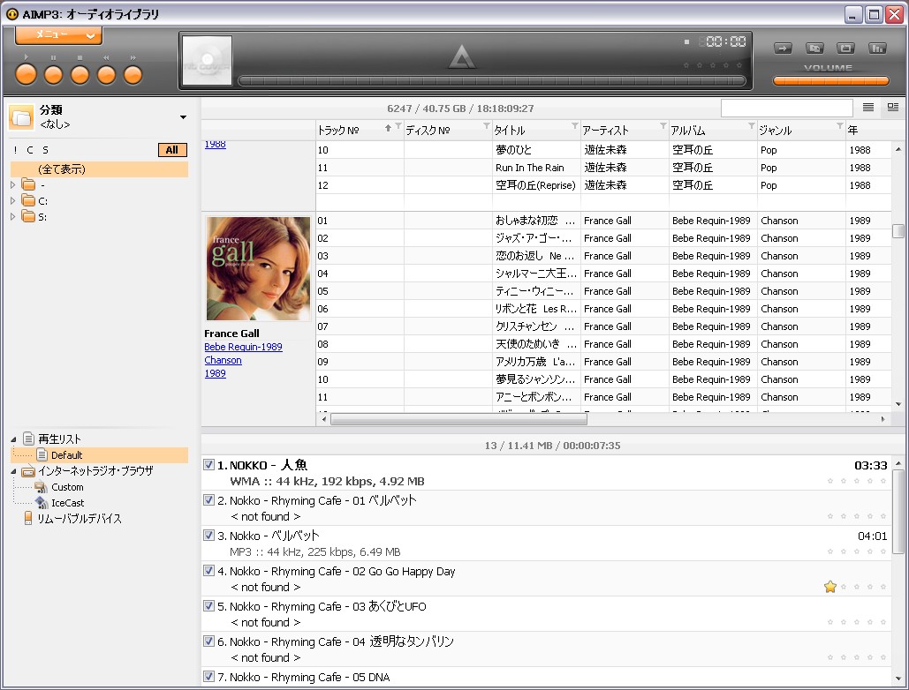
Task: Open the equalizer bars icon above VOLUME
Action: pyautogui.click(x=877, y=49)
